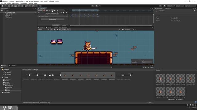This screenshot has width=197, height=110.
Task: Jump to last keyframe in Animation
Action: pyautogui.click(x=58, y=10)
